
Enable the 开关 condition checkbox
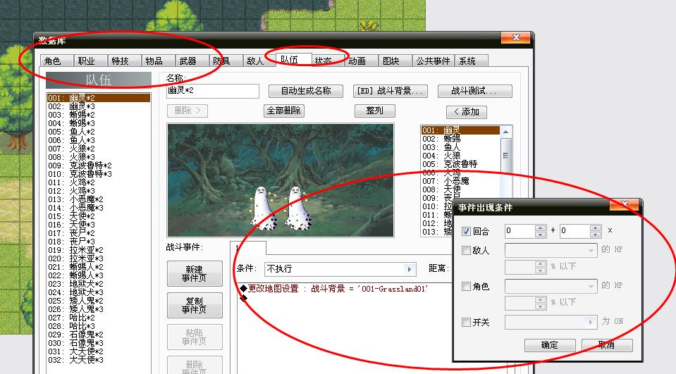click(x=466, y=323)
